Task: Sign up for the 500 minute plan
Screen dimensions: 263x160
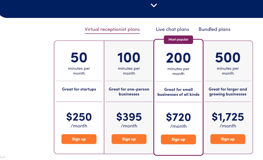Action: [228, 139]
